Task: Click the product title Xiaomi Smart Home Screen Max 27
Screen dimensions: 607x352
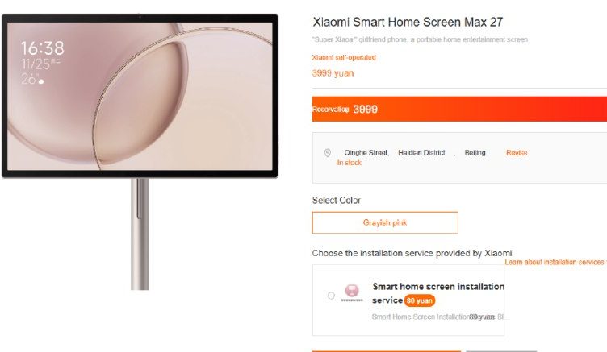Action: [408, 22]
